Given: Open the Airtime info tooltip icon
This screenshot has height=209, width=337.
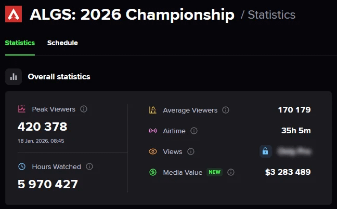Looking at the screenshot, I should [x=194, y=131].
